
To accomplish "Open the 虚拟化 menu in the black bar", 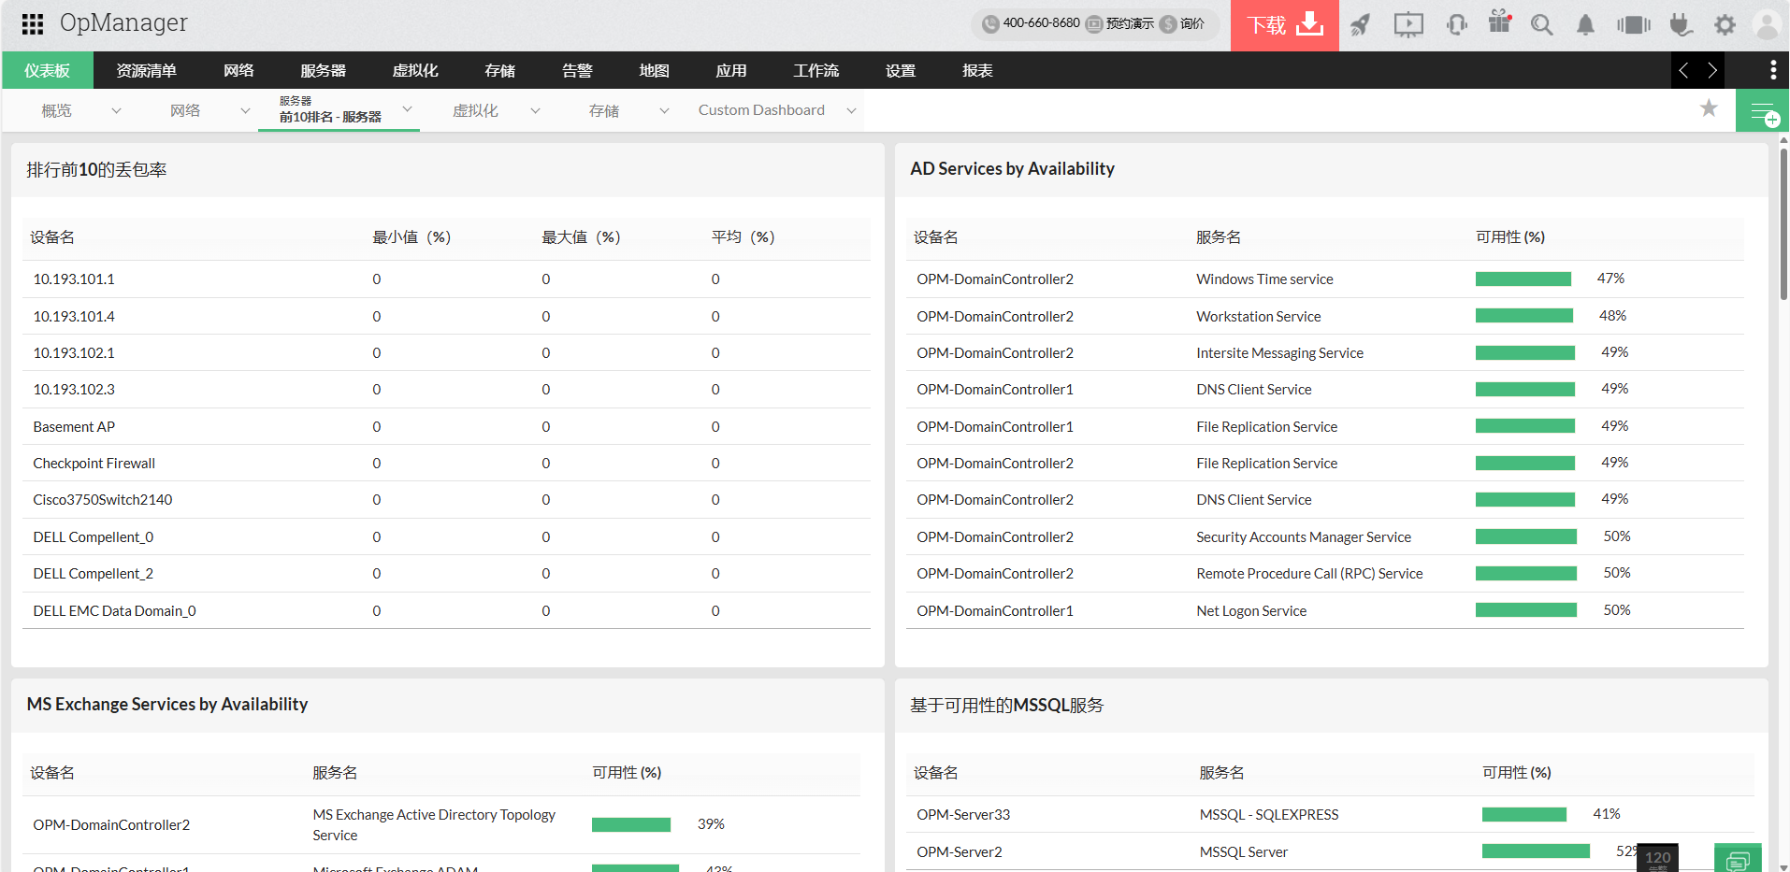I will pos(415,70).
